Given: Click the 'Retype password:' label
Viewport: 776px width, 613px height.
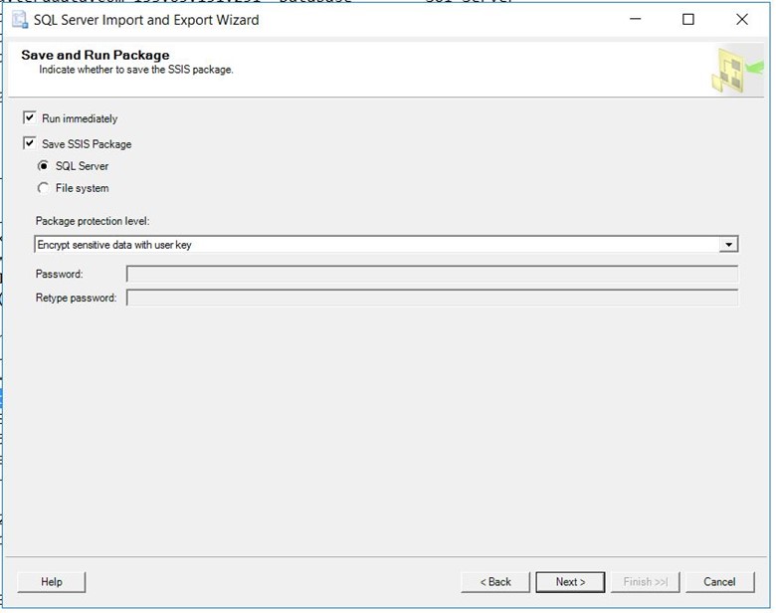Looking at the screenshot, I should pyautogui.click(x=77, y=298).
